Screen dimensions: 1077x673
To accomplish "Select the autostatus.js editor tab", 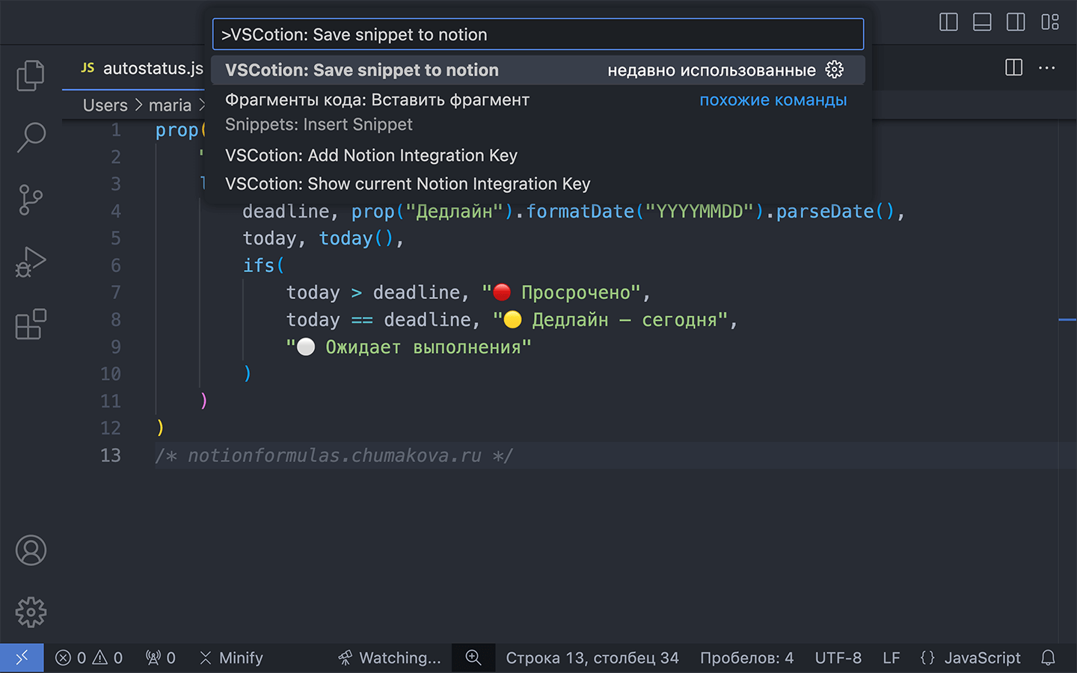I will click(x=142, y=69).
